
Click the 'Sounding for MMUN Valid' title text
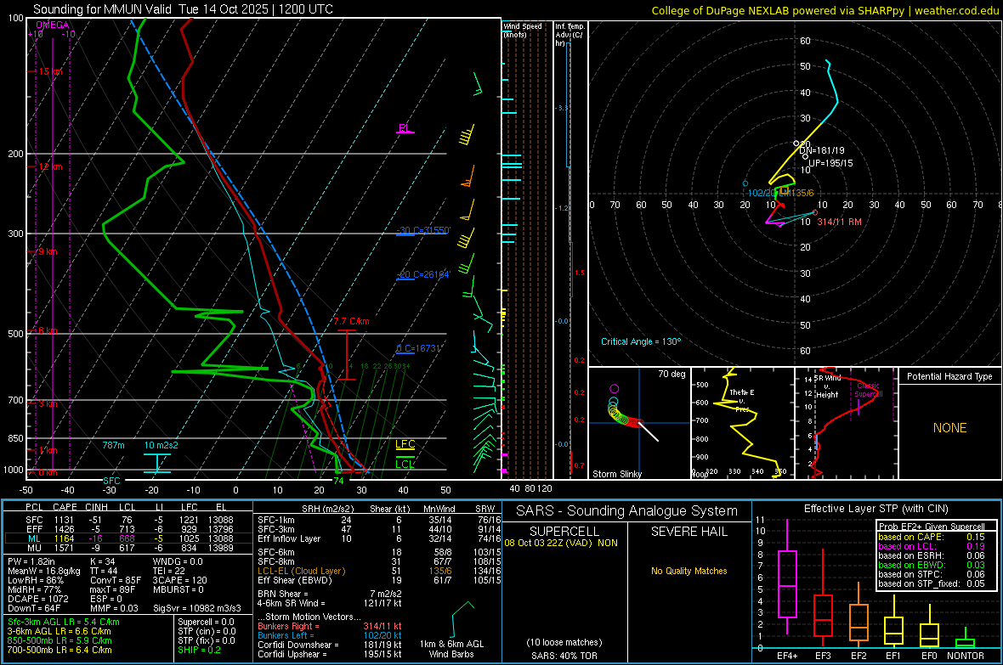[102, 9]
